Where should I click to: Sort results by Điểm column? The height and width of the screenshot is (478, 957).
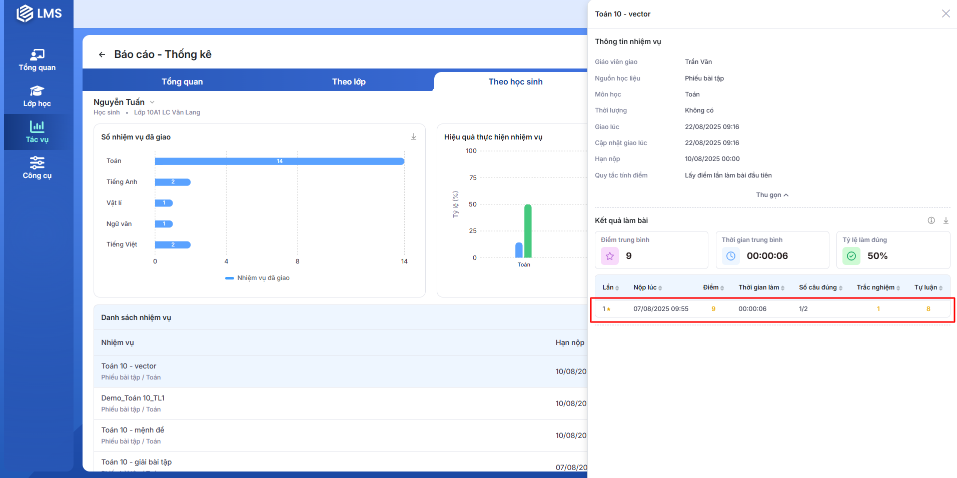coord(713,287)
